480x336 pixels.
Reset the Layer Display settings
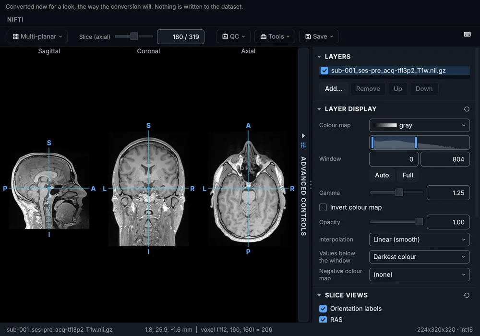(467, 109)
